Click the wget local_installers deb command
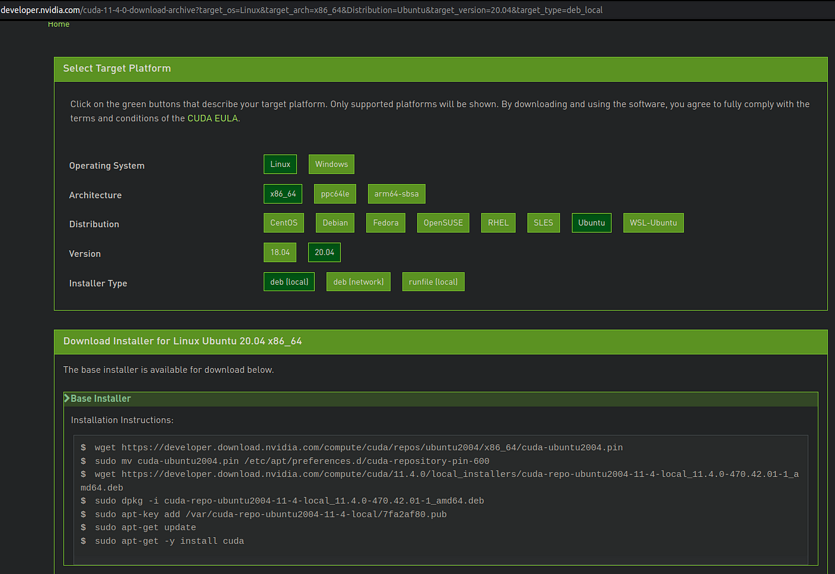Image resolution: width=835 pixels, height=574 pixels. coord(440,481)
